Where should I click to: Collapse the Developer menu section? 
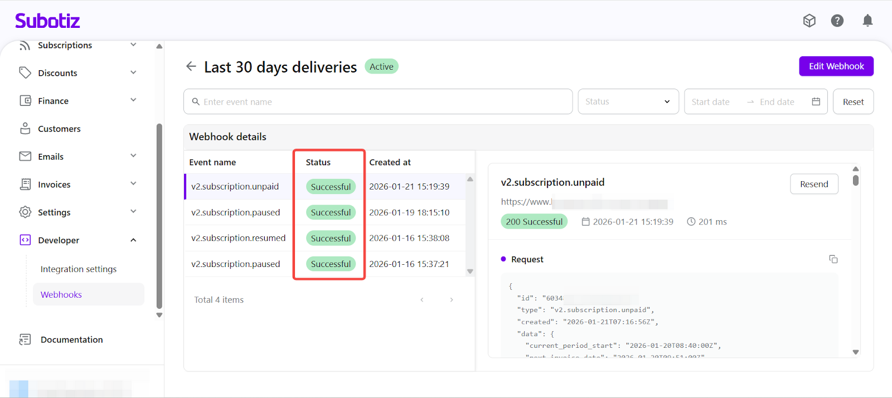pos(133,240)
